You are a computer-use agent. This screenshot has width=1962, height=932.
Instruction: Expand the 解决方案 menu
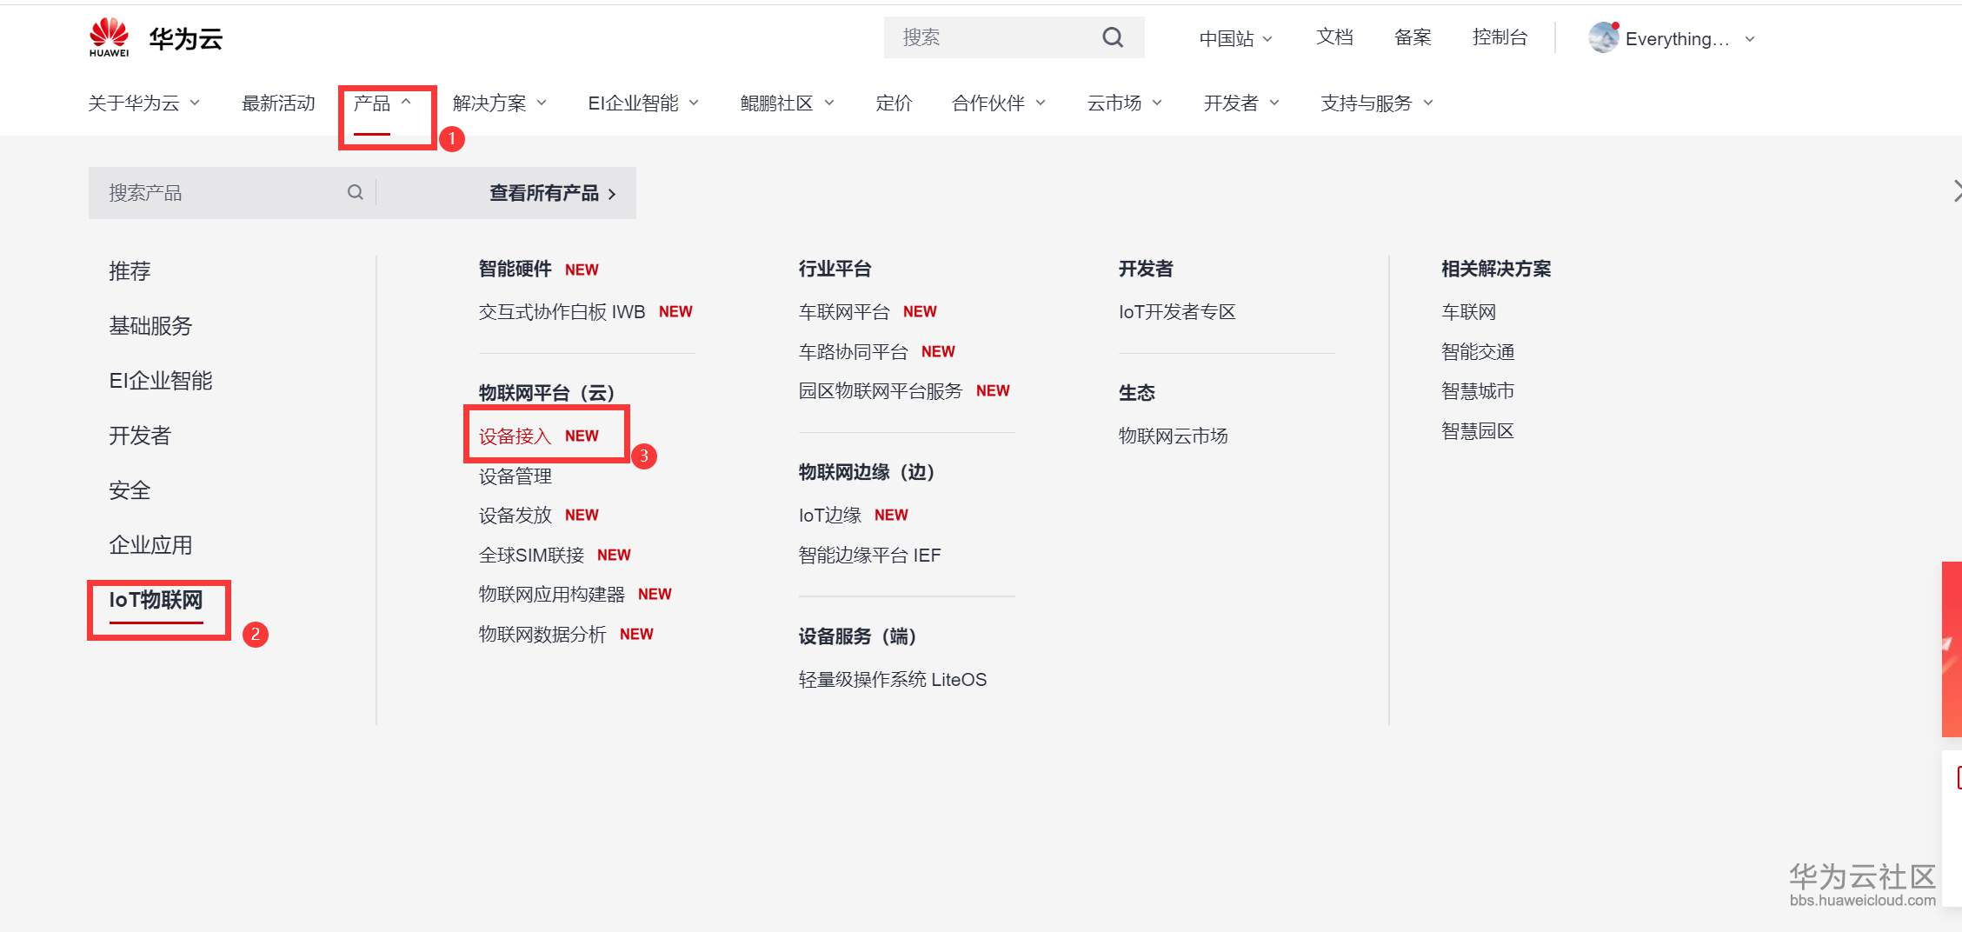489,103
